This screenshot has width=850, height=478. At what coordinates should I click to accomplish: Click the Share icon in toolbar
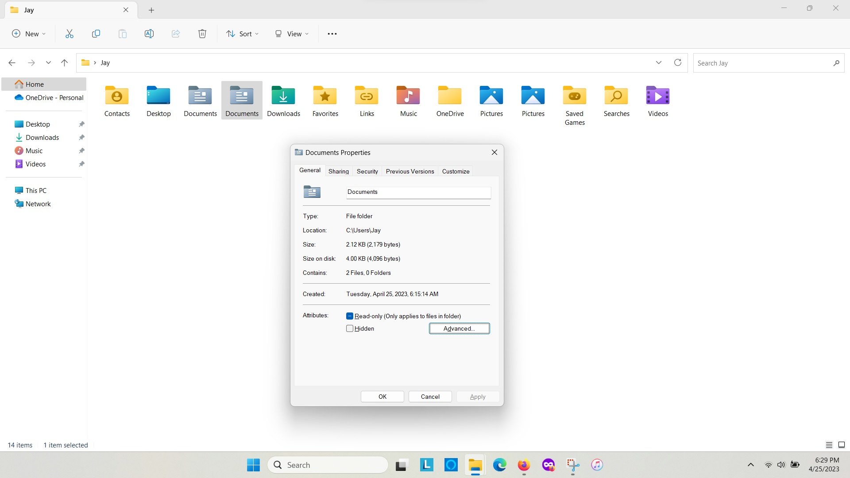click(176, 34)
